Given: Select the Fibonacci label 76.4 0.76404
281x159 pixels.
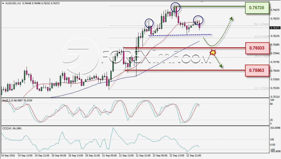Looking at the screenshot, I should tap(261, 24).
